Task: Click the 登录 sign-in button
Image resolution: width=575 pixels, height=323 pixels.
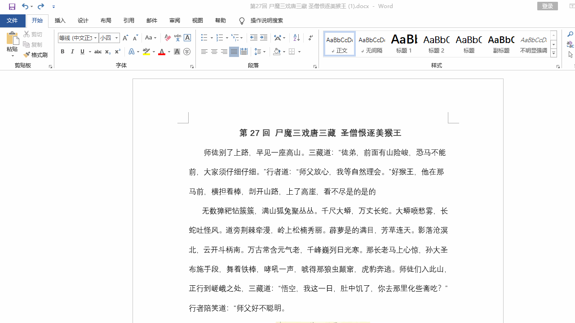Action: click(547, 6)
